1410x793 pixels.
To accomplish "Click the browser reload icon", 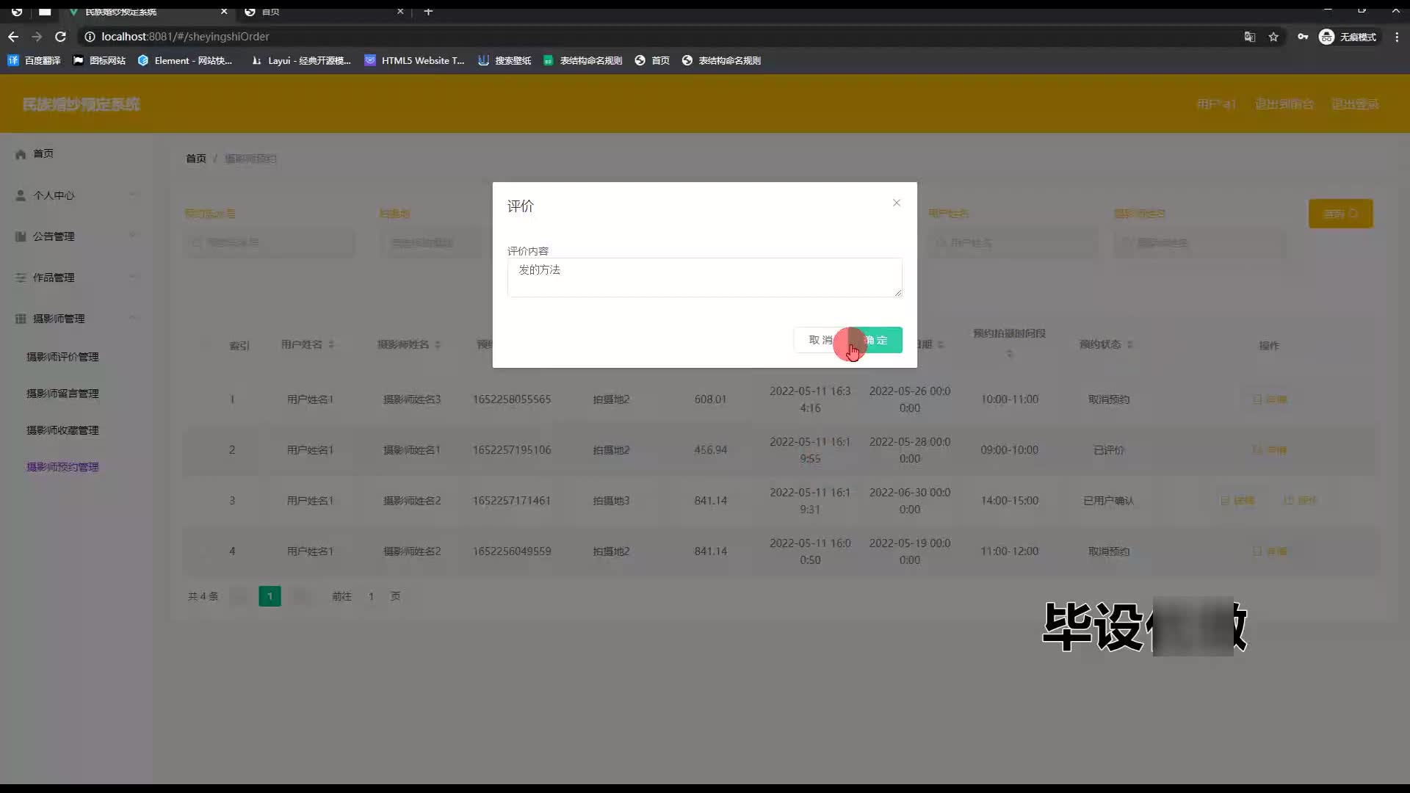I will [x=61, y=37].
